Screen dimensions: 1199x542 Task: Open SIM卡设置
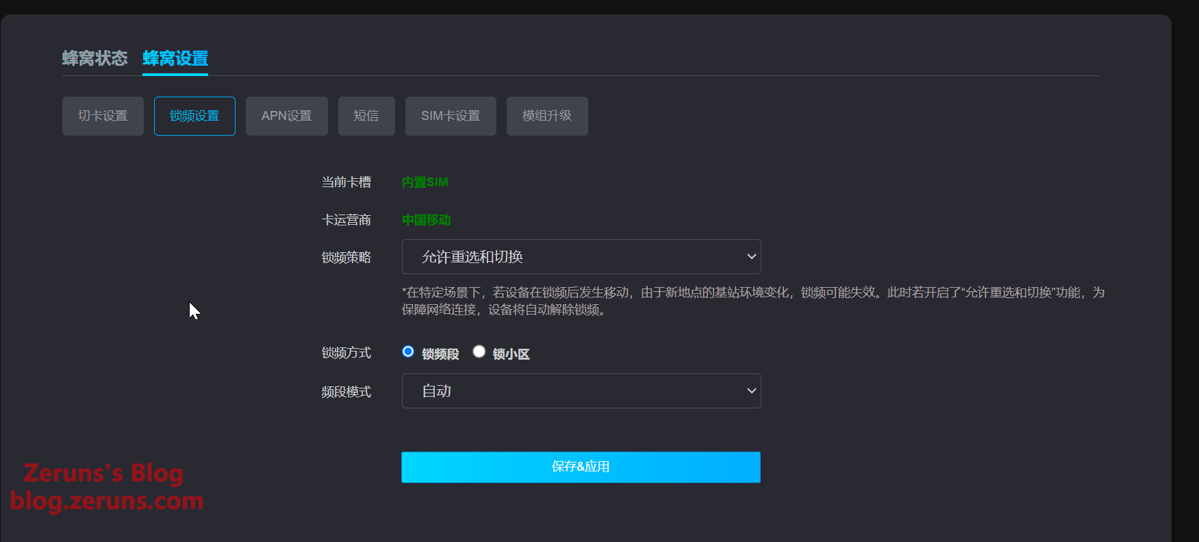coord(451,116)
